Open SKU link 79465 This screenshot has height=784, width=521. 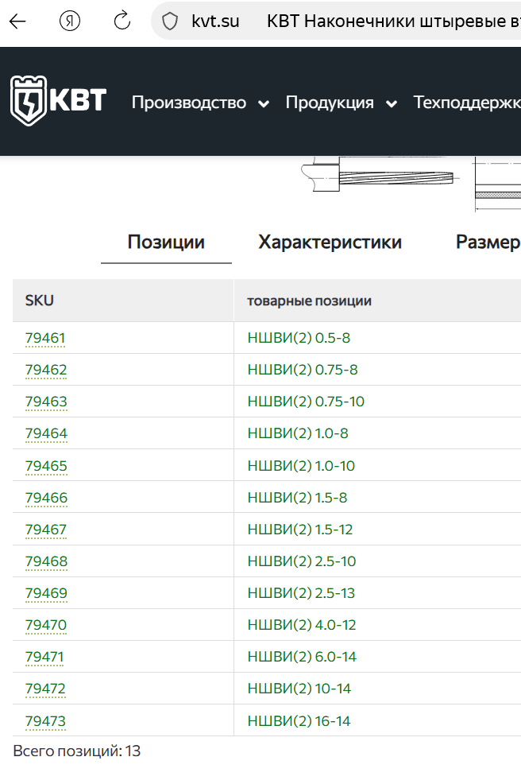coord(46,465)
